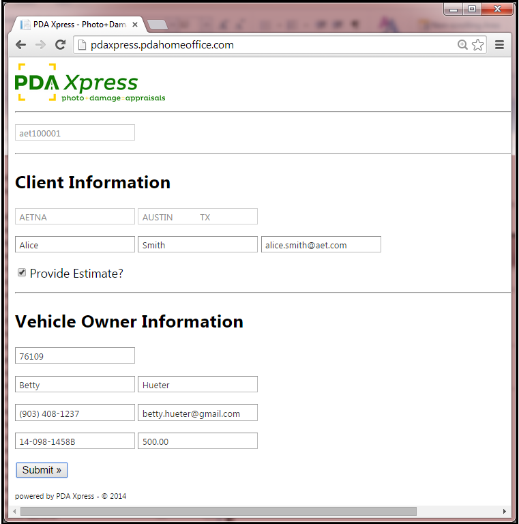Close the browser window
519x524 pixels.
[497, 10]
